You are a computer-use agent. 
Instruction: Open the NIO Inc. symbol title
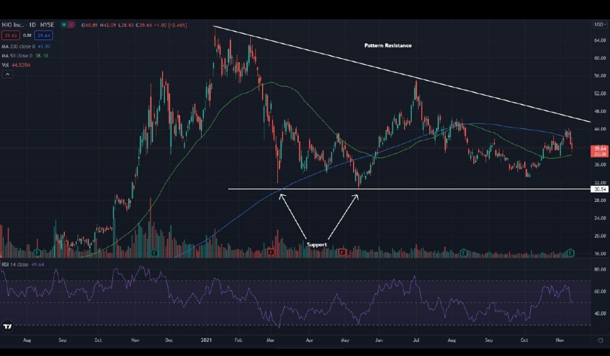28,25
